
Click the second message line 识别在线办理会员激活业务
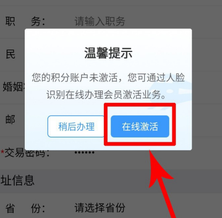pos(106,95)
